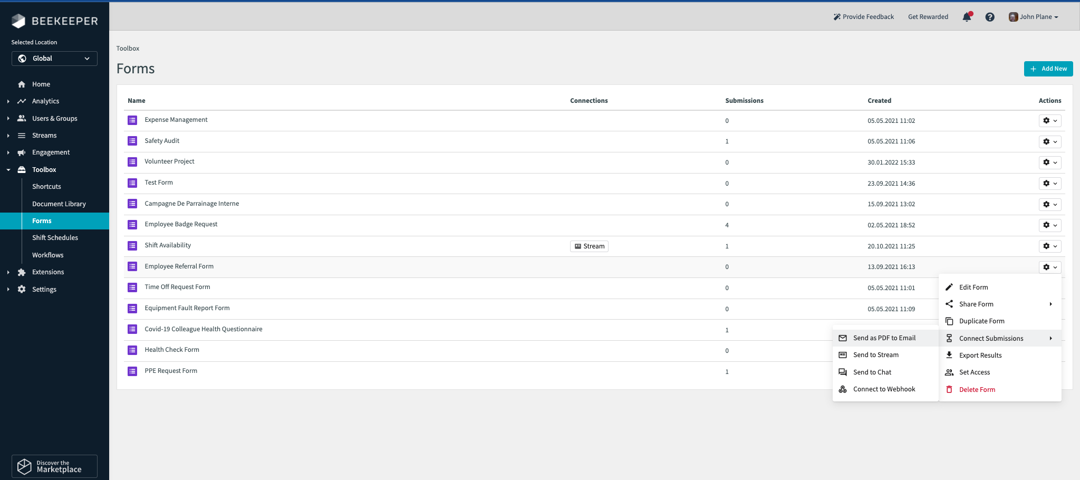Click the form icon beside Safety Audit
Screen dimensions: 1080x480
click(x=132, y=141)
